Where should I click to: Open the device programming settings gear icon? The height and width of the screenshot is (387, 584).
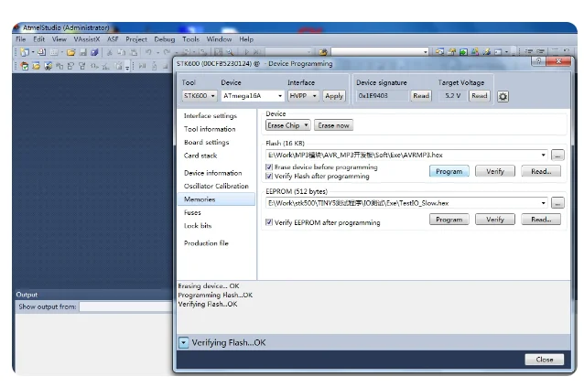coord(503,97)
